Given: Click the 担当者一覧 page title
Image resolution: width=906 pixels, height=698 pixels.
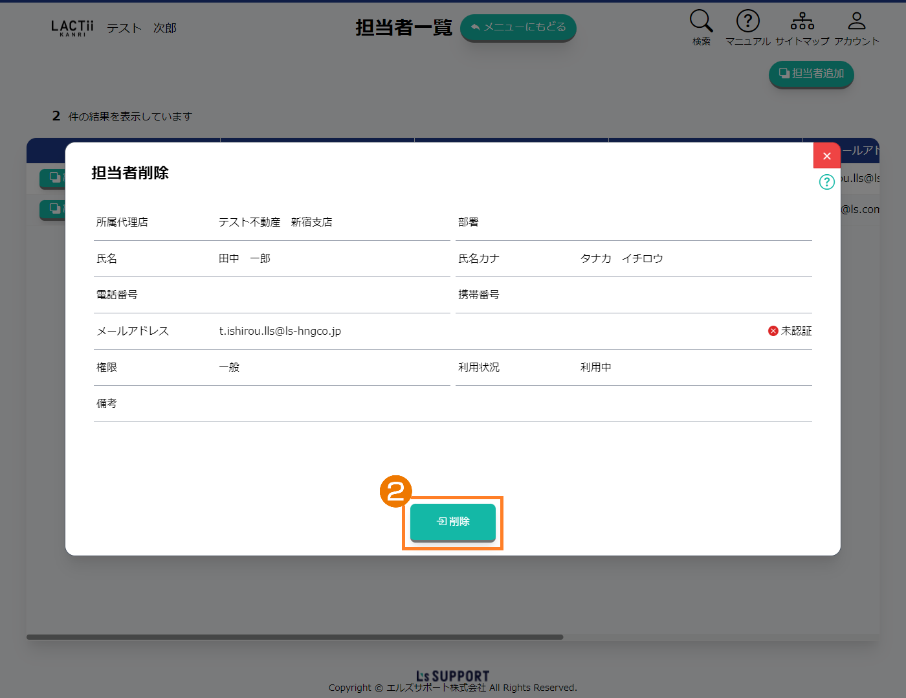Looking at the screenshot, I should tap(403, 27).
